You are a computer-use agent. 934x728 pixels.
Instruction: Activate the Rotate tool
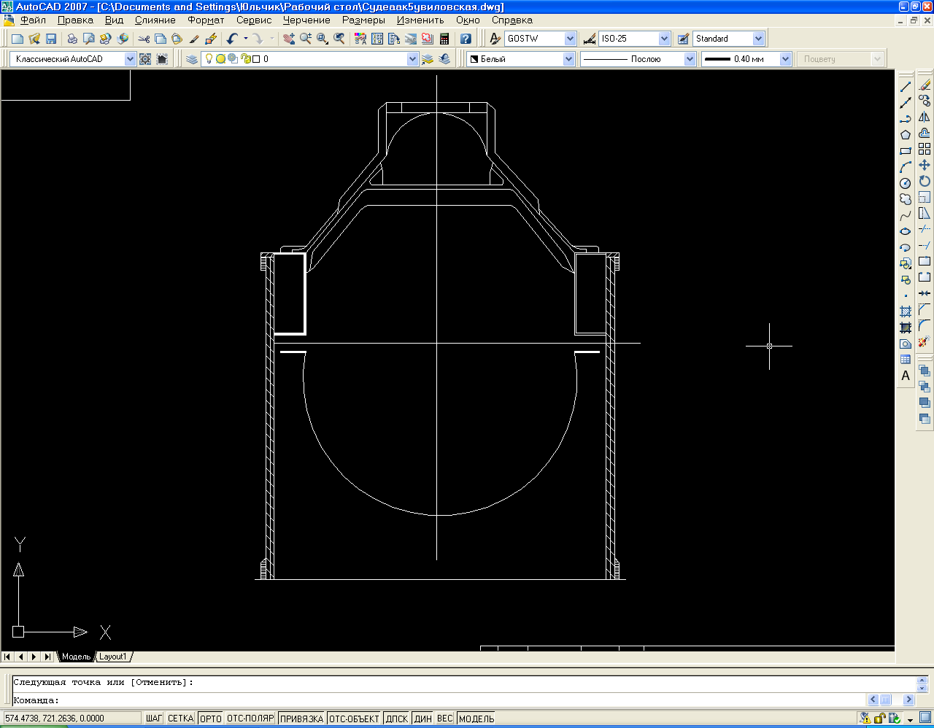pos(925,181)
